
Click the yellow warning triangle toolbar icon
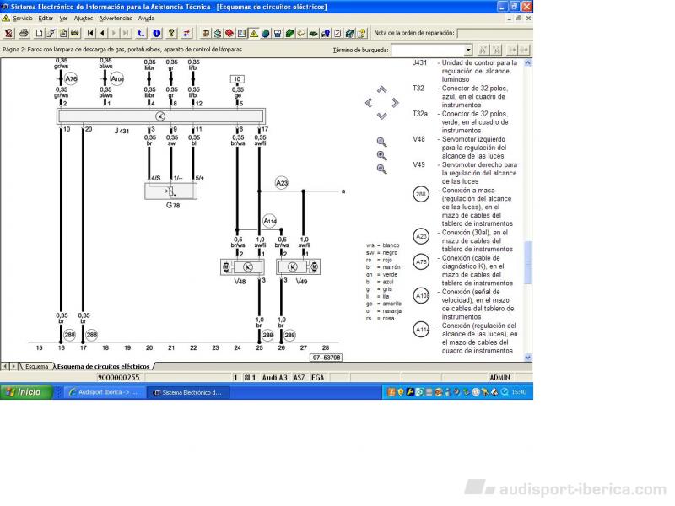254,33
